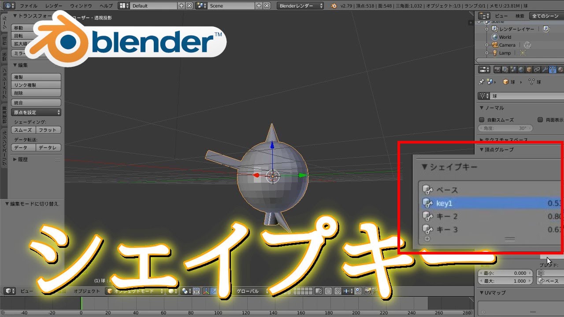This screenshot has height=317, width=564.
Task: Add a new screen layout next to Default
Action: point(181,6)
